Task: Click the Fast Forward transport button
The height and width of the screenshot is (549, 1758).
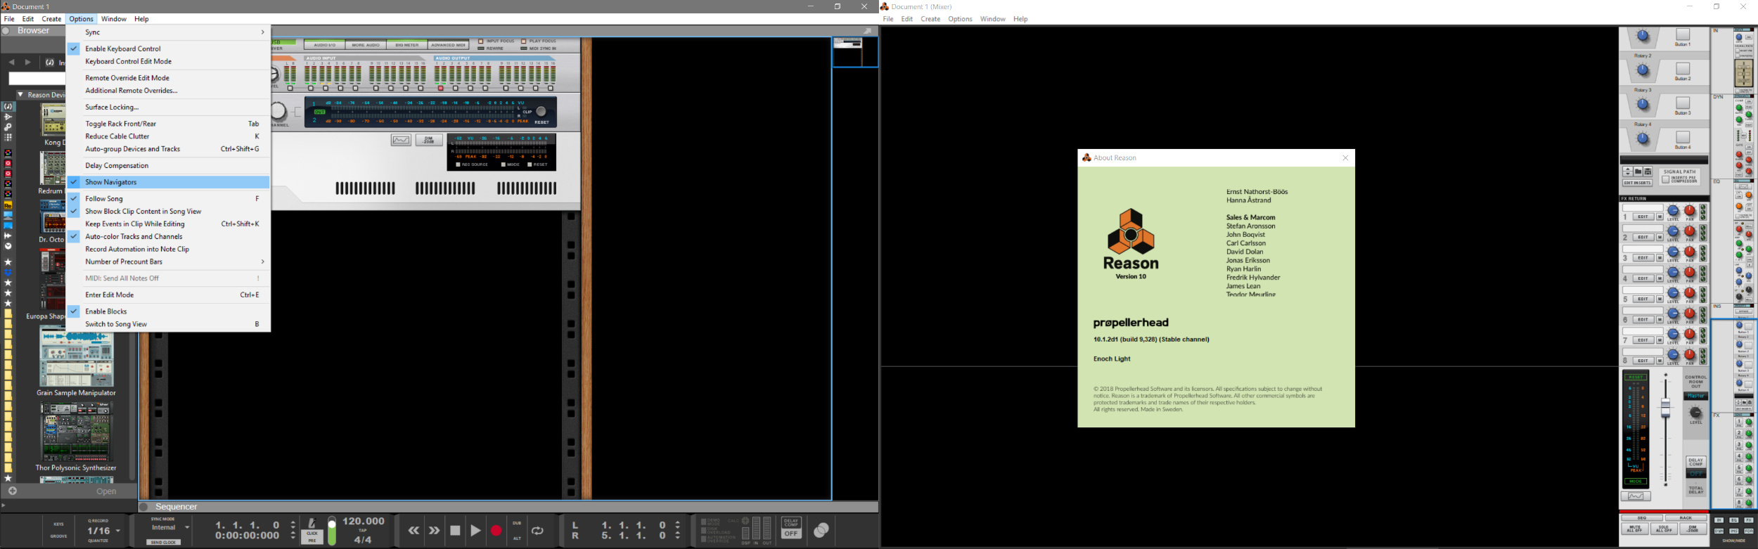Action: tap(435, 531)
